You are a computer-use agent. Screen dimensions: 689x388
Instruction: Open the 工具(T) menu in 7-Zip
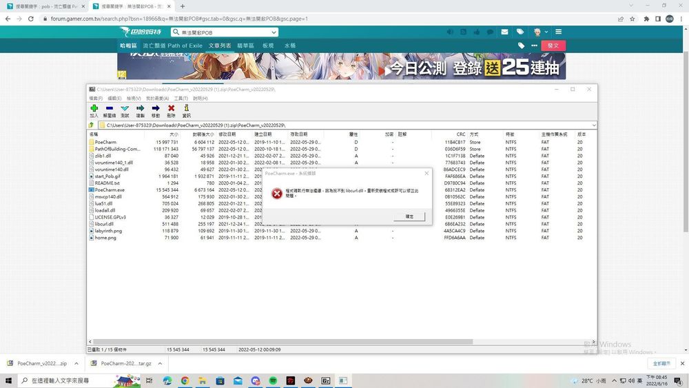[x=181, y=99]
